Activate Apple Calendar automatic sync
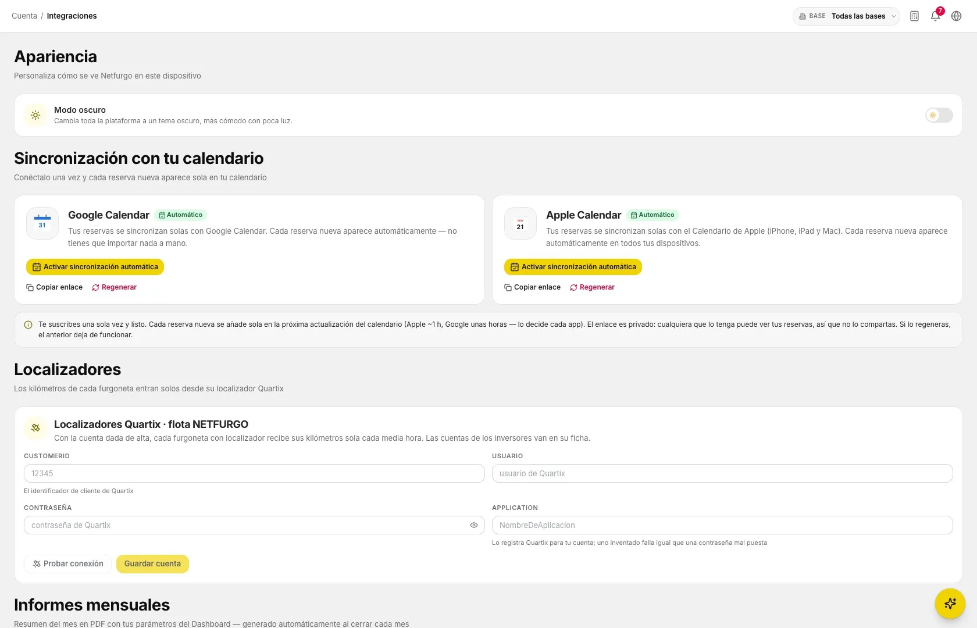977x628 pixels. coord(573,267)
